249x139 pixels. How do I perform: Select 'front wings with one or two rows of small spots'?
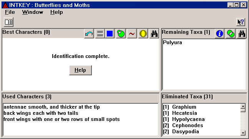point(61,119)
